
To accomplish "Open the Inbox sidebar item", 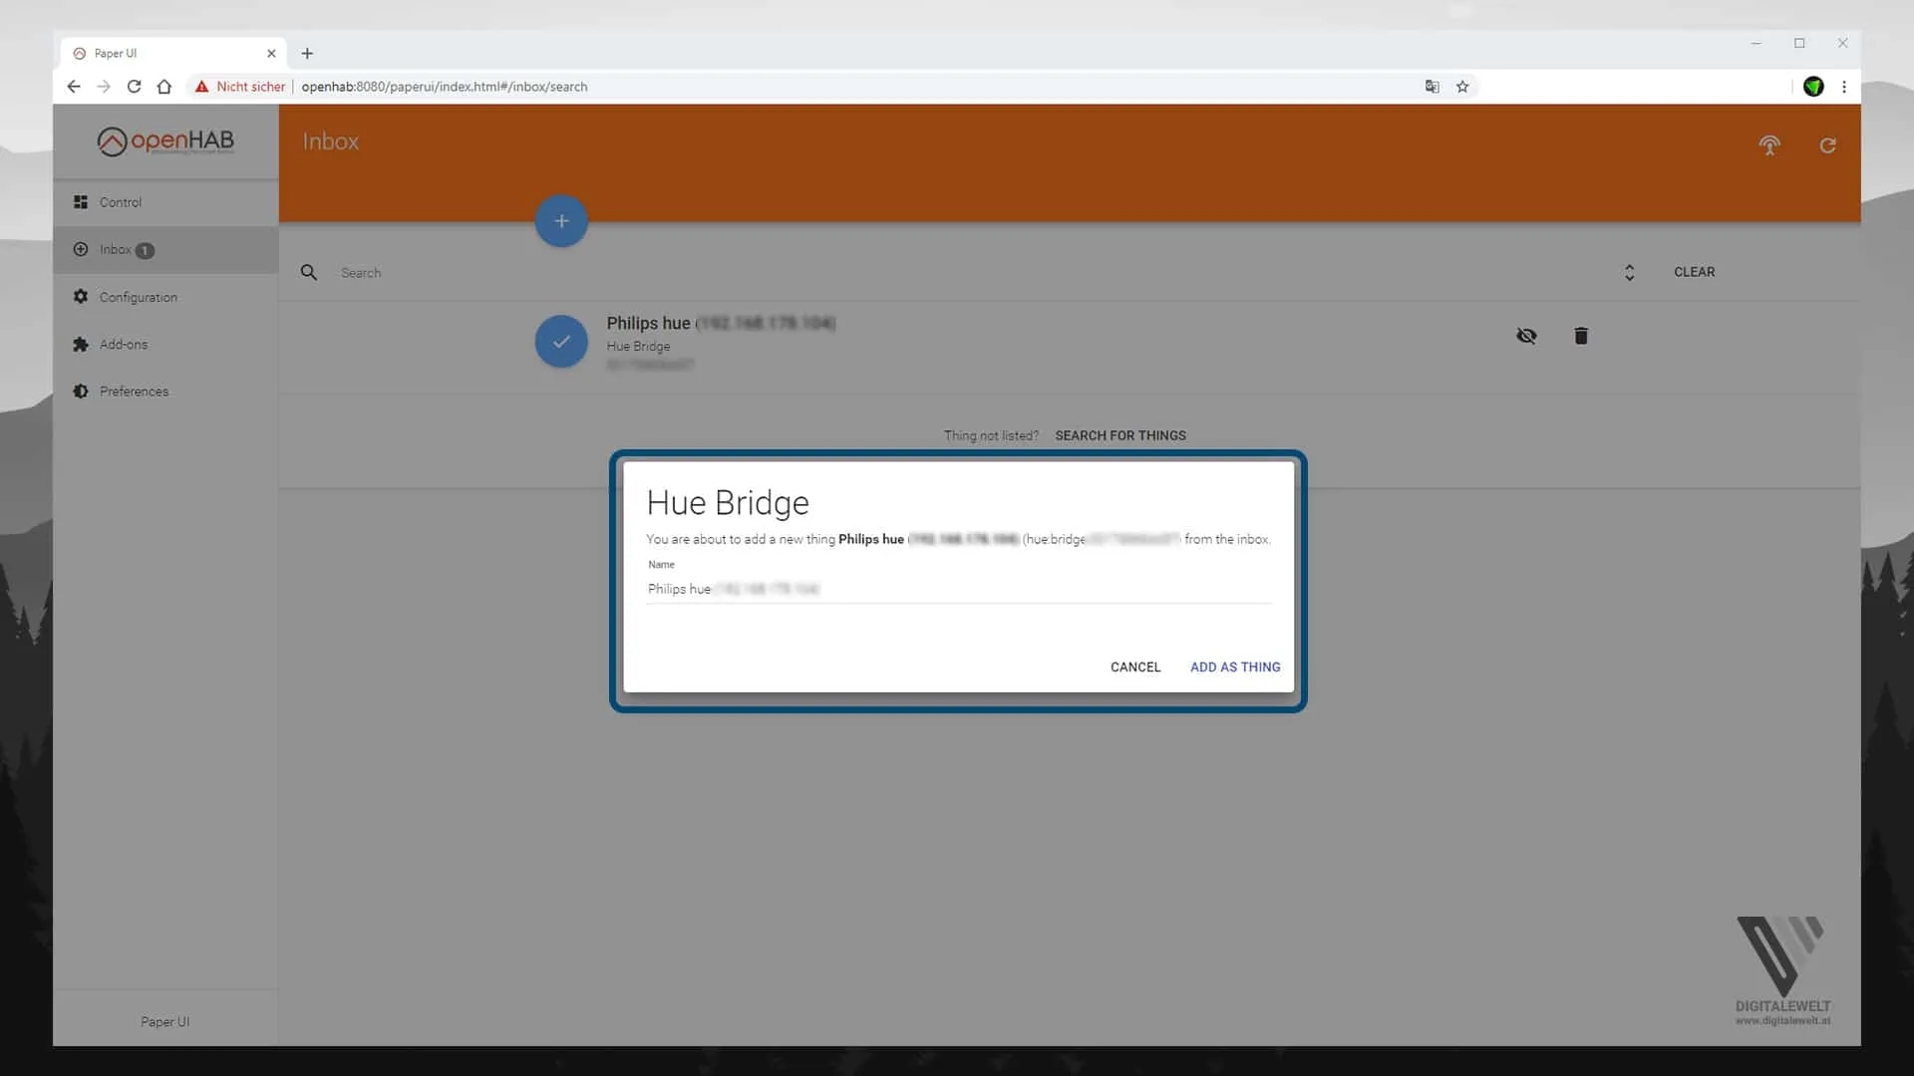I will [165, 250].
